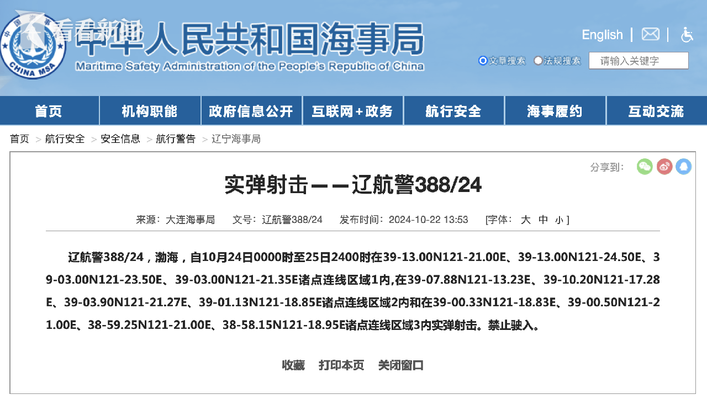
Task: Click the China MSA logo emblem
Action: pos(32,46)
